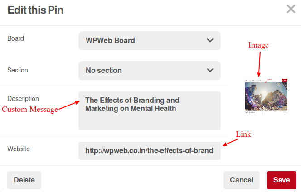301x192 pixels.
Task: Click the small red button on the pin thumbnail
Action: click(x=284, y=80)
